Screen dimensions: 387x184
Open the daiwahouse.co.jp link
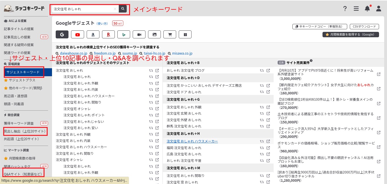[x=73, y=53]
